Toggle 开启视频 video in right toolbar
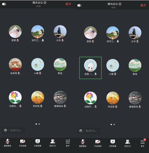The image size is (149, 153). [98, 143]
